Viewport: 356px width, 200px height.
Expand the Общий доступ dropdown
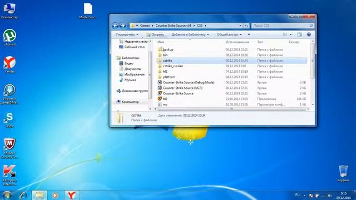coord(229,34)
